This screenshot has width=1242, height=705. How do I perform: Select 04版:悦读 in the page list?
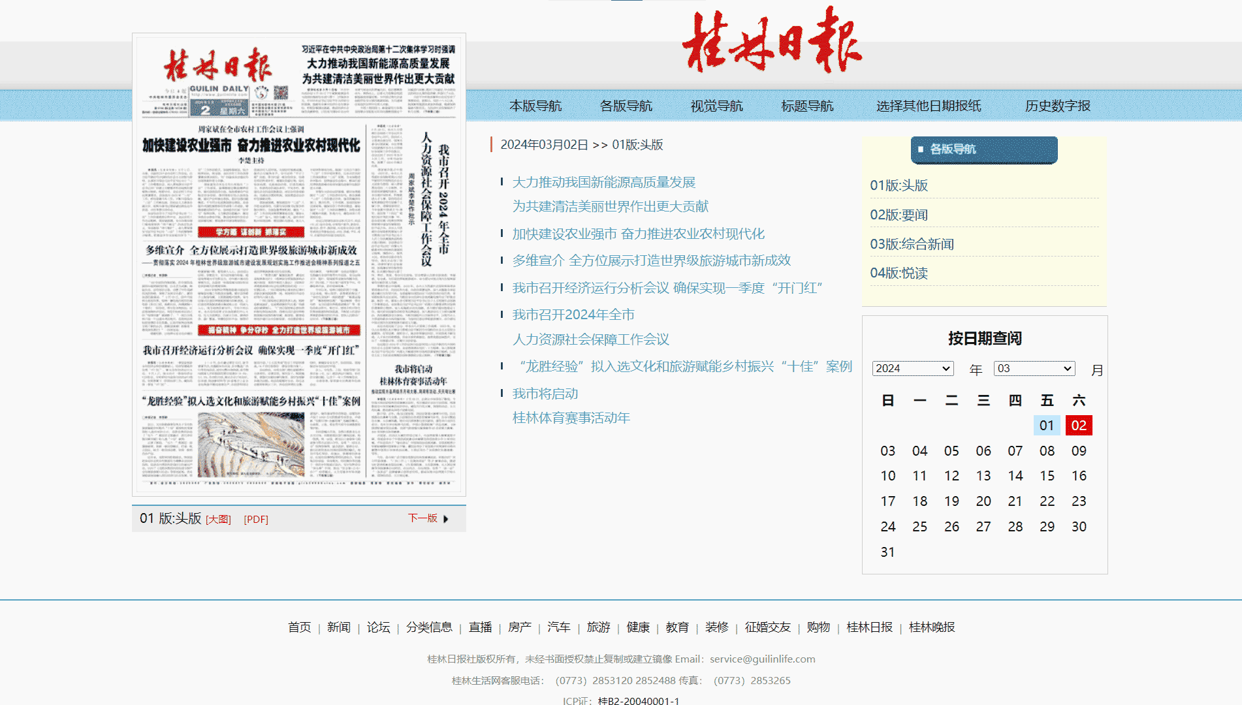coord(899,273)
